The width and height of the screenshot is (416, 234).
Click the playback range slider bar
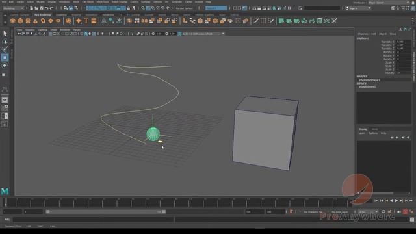pyautogui.click(x=105, y=212)
